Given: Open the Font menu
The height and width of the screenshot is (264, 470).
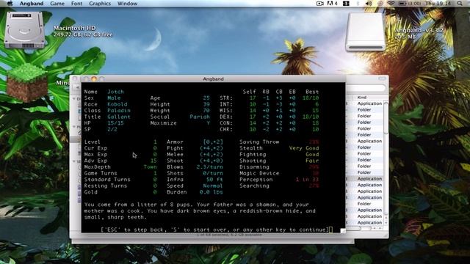Looking at the screenshot, I should 76,4.
